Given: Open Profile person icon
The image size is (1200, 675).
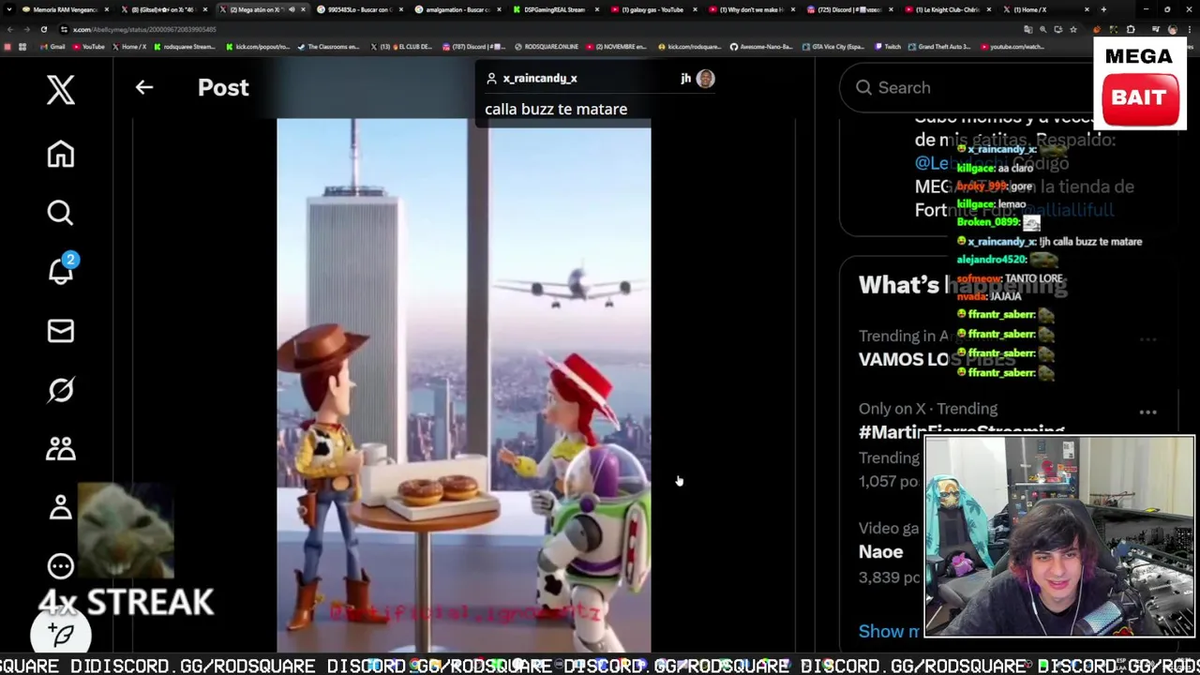Looking at the screenshot, I should (61, 507).
